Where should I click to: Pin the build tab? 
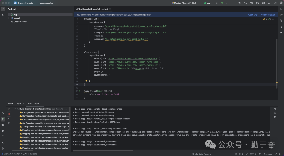coord(9,119)
